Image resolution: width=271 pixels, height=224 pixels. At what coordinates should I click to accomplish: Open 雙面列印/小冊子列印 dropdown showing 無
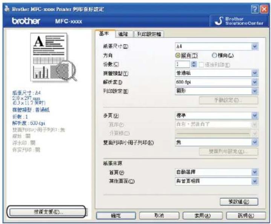pyautogui.click(x=217, y=142)
